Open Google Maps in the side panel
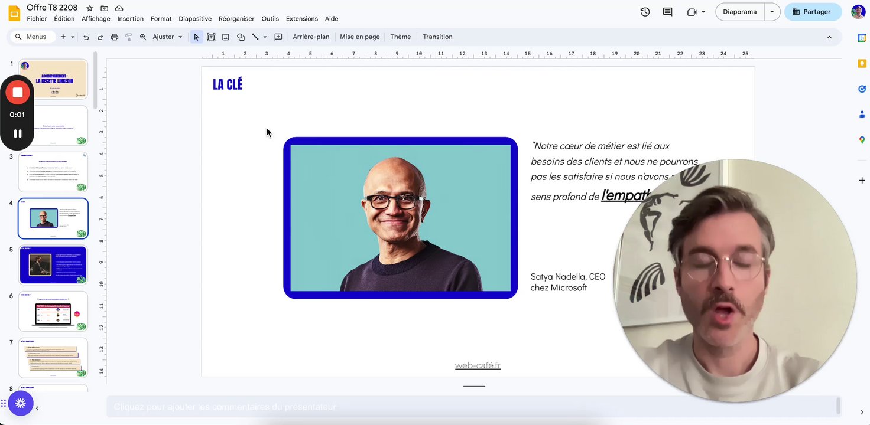This screenshot has height=425, width=870. [862, 140]
